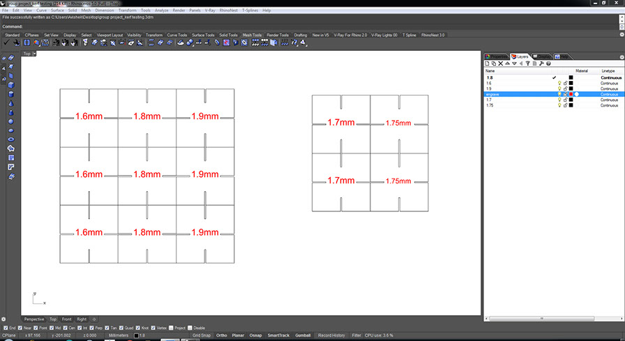625x341 pixels.
Task: Click the red-arrow mesh tool icon
Action: [226, 43]
